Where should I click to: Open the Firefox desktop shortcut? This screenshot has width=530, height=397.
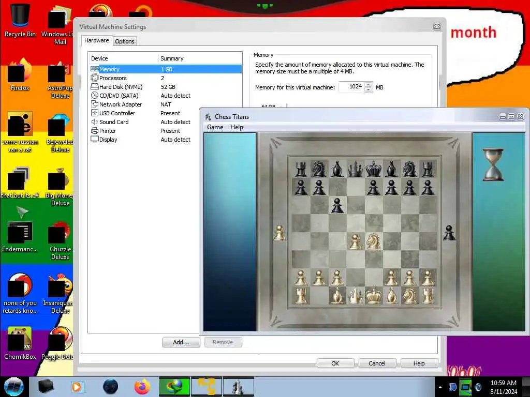coord(20,75)
